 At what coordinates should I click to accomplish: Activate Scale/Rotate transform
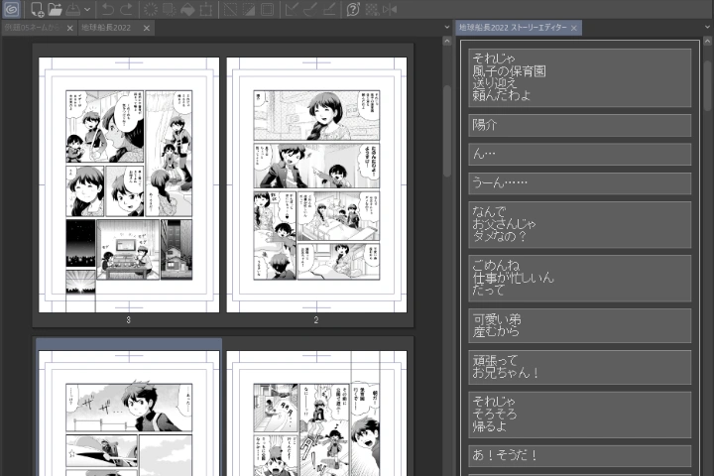206,9
